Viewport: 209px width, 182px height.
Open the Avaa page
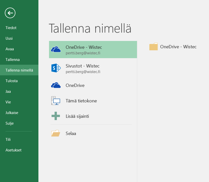(x=10, y=49)
